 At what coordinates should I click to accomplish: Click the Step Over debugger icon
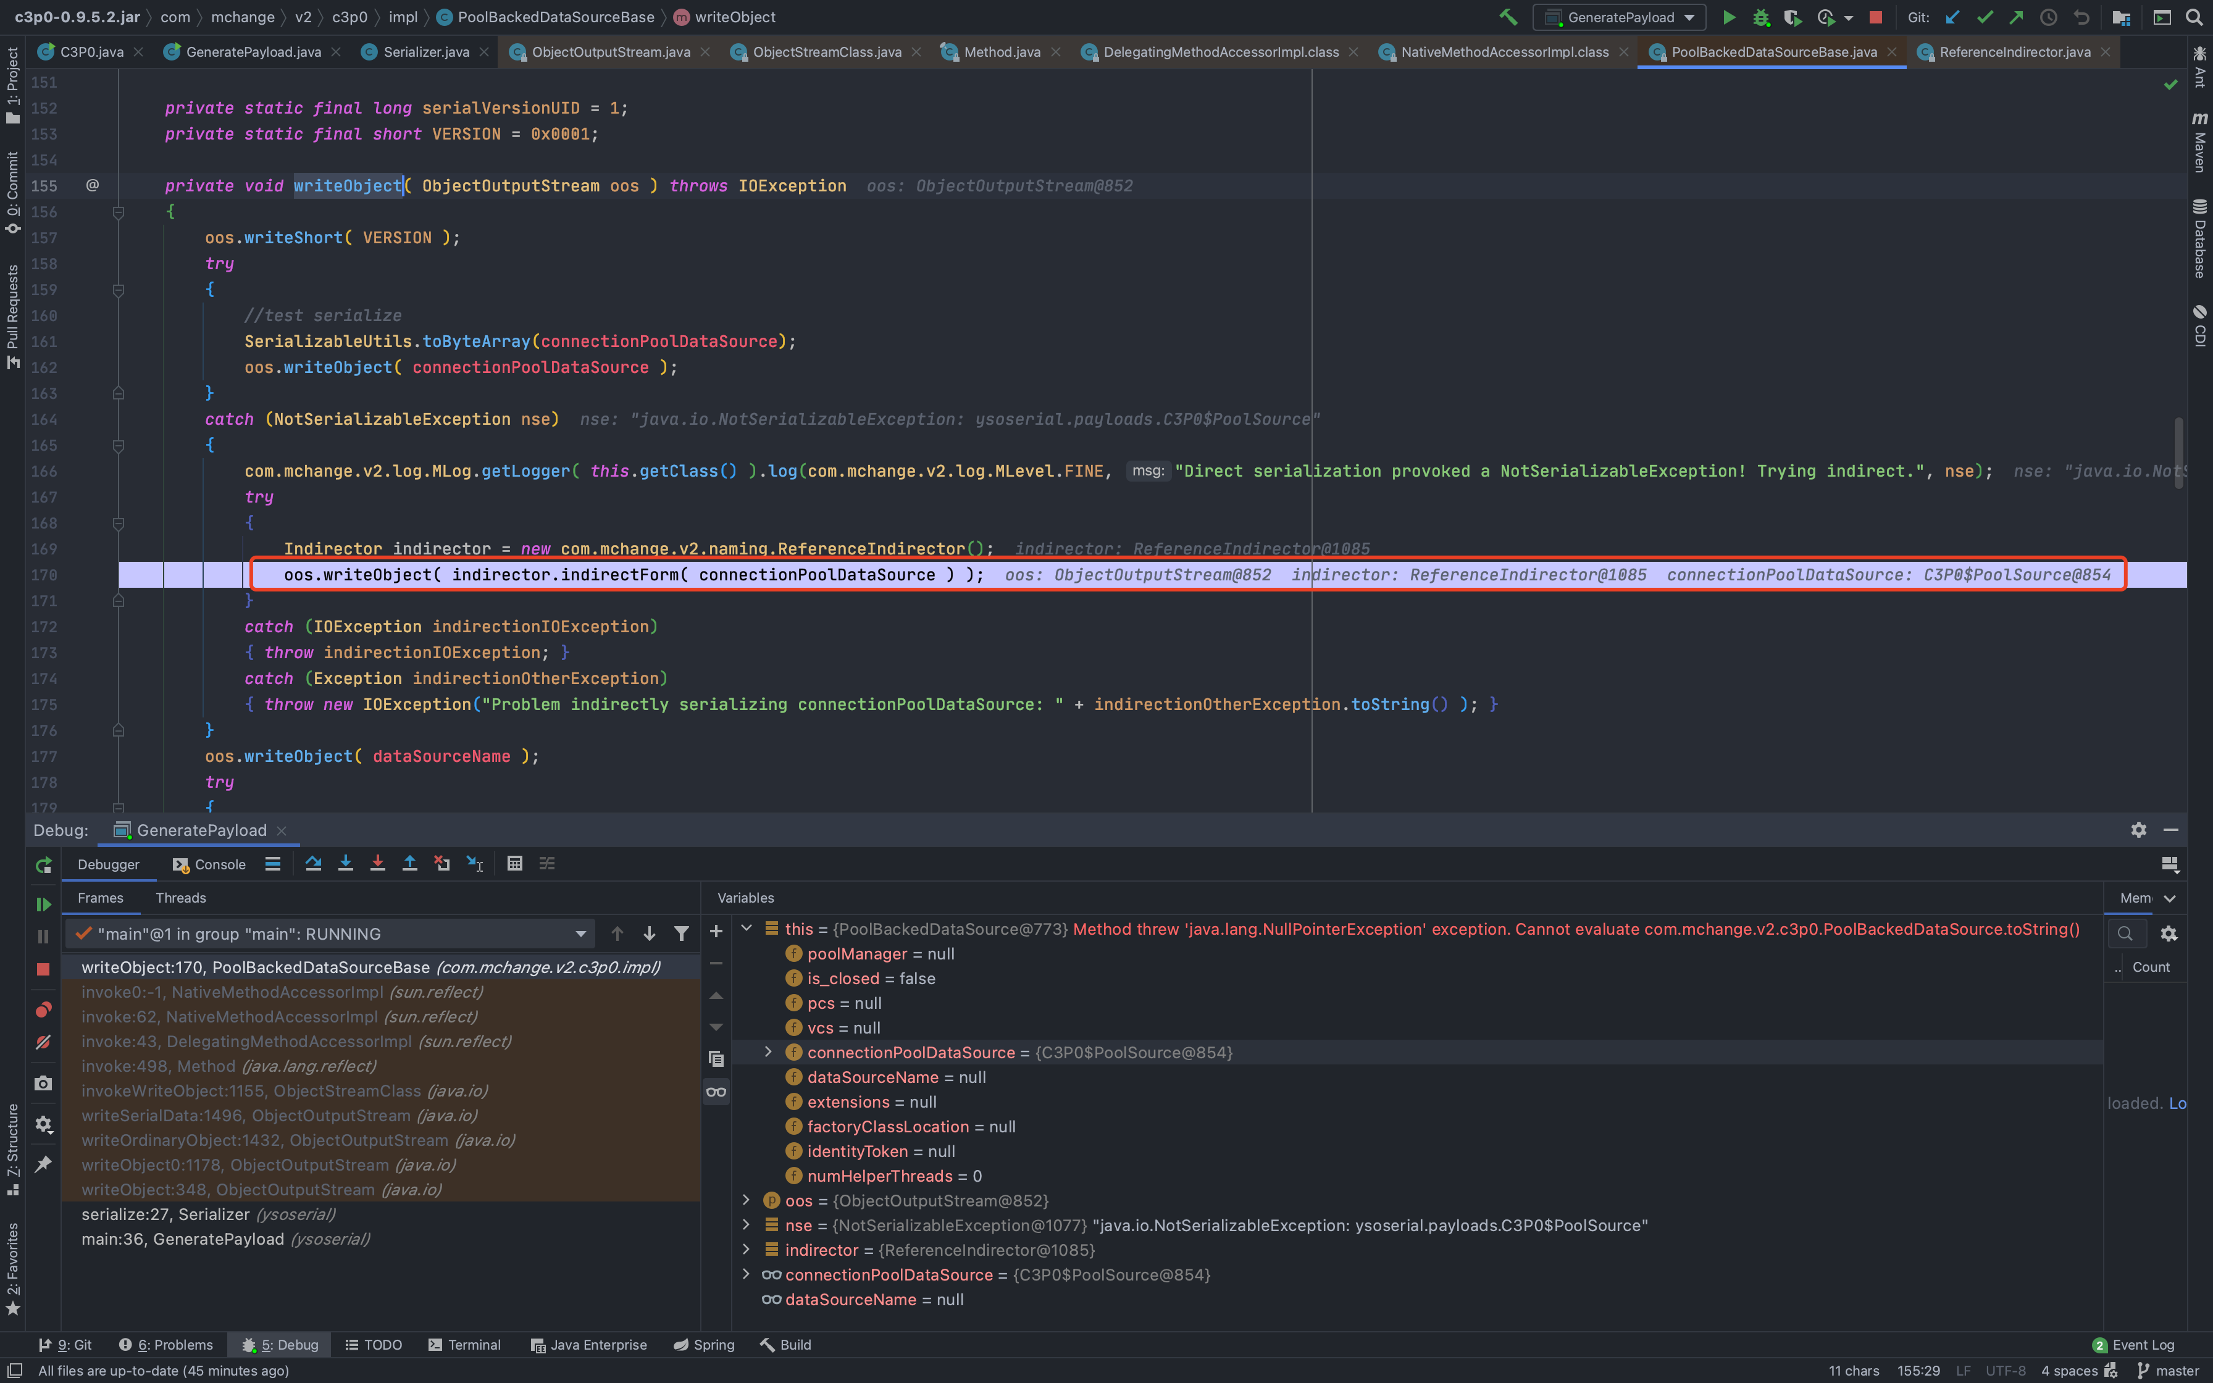click(x=314, y=864)
